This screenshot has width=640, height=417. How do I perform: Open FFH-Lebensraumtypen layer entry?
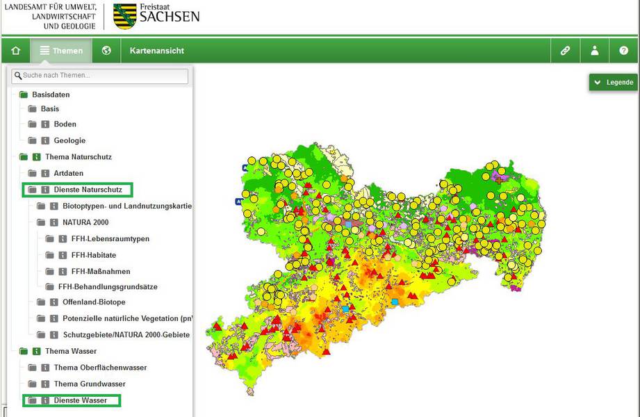[x=110, y=239]
